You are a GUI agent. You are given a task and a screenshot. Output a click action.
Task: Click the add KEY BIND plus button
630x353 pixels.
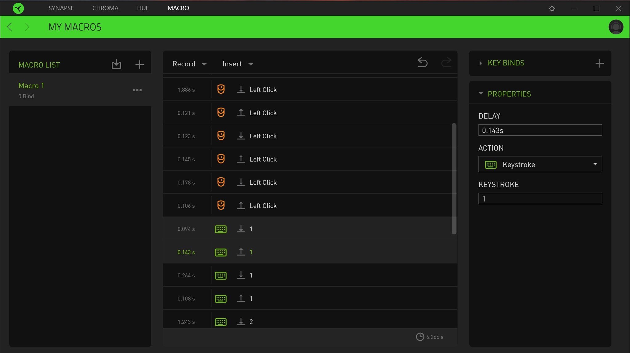click(x=600, y=63)
